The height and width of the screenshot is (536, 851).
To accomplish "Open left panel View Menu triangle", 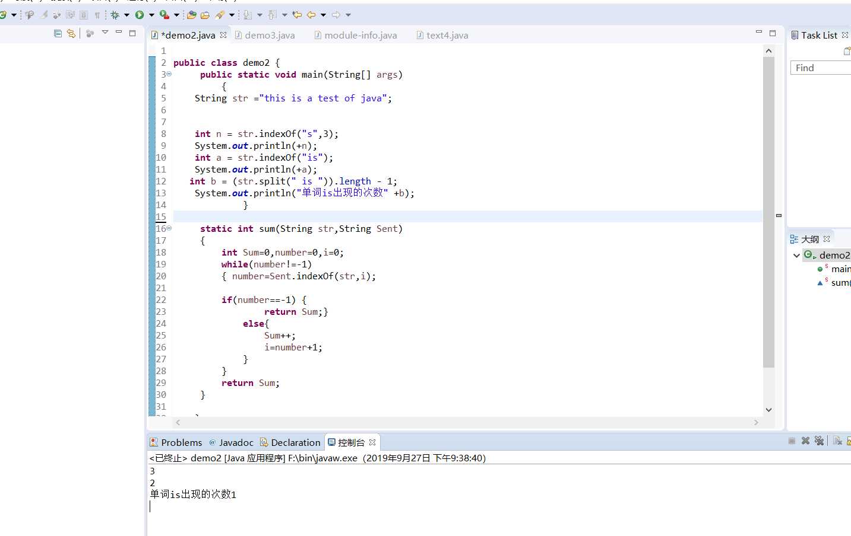I will click(x=105, y=33).
